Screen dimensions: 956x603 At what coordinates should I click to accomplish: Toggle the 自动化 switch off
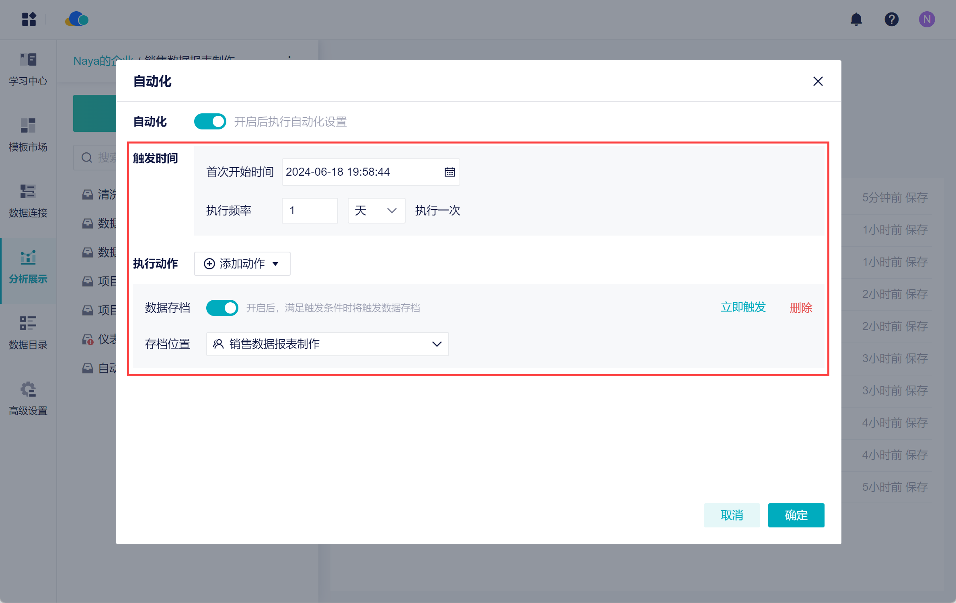[210, 121]
